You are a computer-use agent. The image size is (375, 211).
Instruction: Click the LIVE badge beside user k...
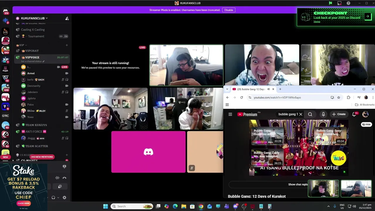click(65, 67)
